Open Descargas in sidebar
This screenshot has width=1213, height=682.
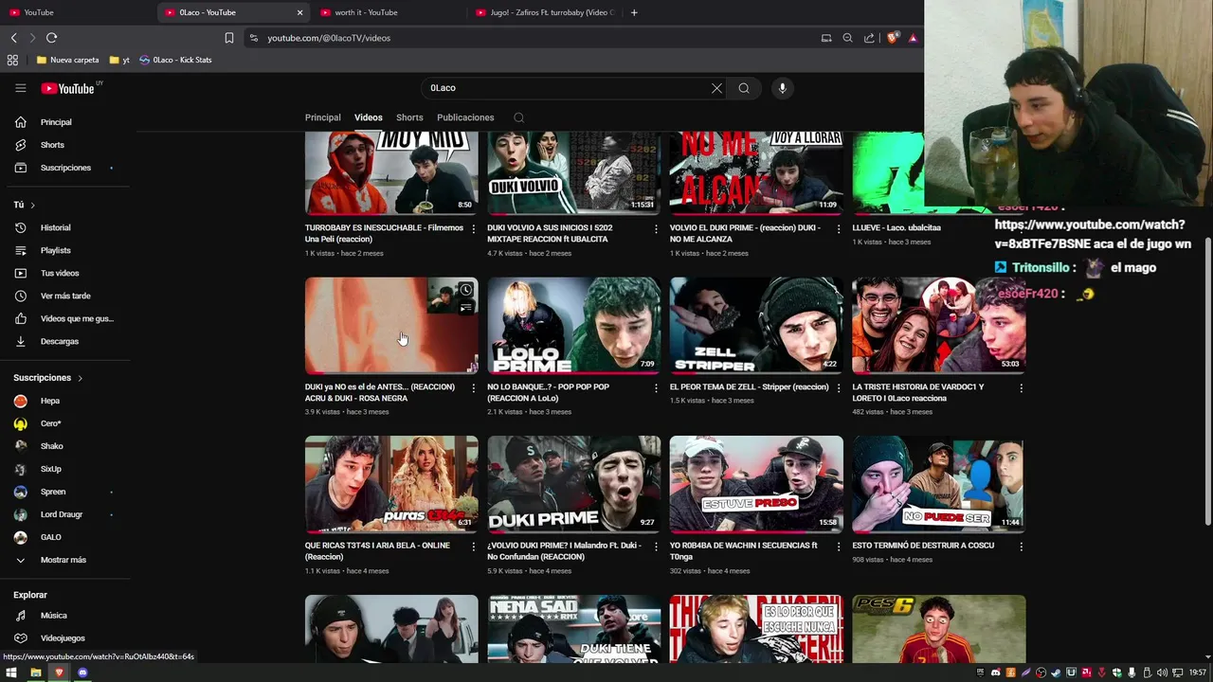tap(59, 341)
